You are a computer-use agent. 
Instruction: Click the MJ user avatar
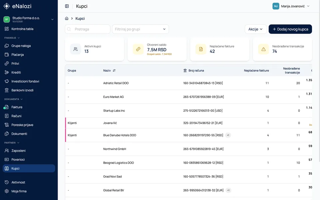tap(276, 6)
